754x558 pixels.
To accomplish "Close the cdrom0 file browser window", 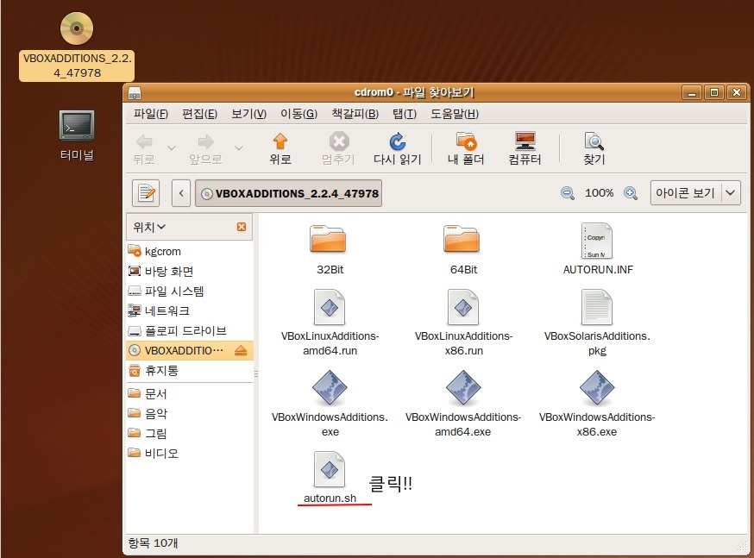I will coord(736,92).
